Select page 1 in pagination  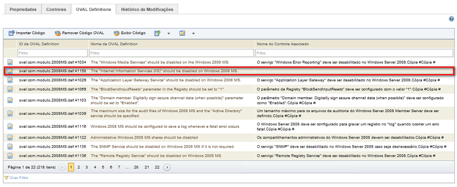coord(71,167)
